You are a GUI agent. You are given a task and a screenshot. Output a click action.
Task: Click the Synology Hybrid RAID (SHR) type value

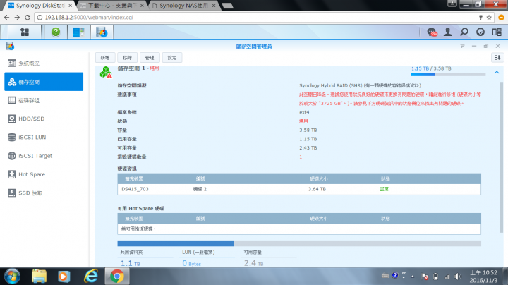click(x=360, y=85)
